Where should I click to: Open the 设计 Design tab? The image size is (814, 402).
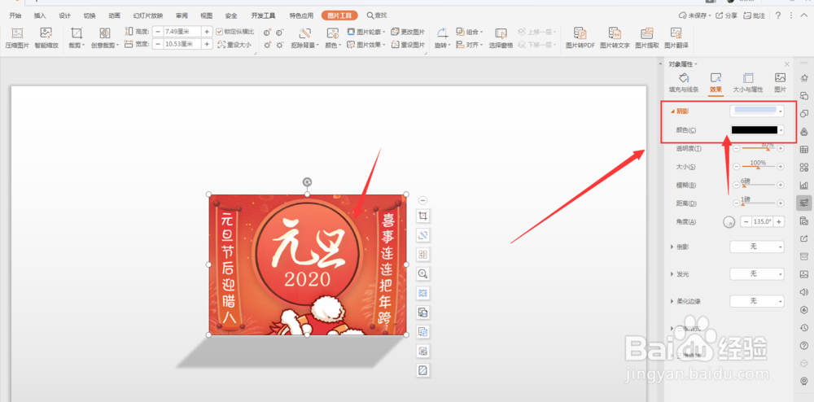pos(65,15)
